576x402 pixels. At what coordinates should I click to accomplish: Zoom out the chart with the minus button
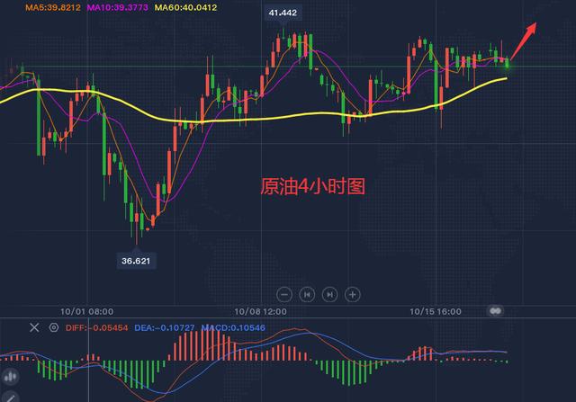(284, 294)
